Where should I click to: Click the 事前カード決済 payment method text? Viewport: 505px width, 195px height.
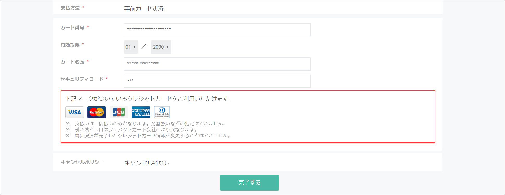pyautogui.click(x=144, y=9)
